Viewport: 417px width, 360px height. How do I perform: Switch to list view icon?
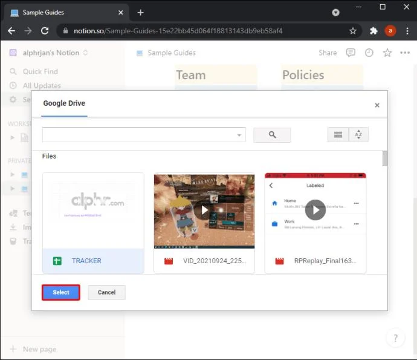(x=338, y=135)
